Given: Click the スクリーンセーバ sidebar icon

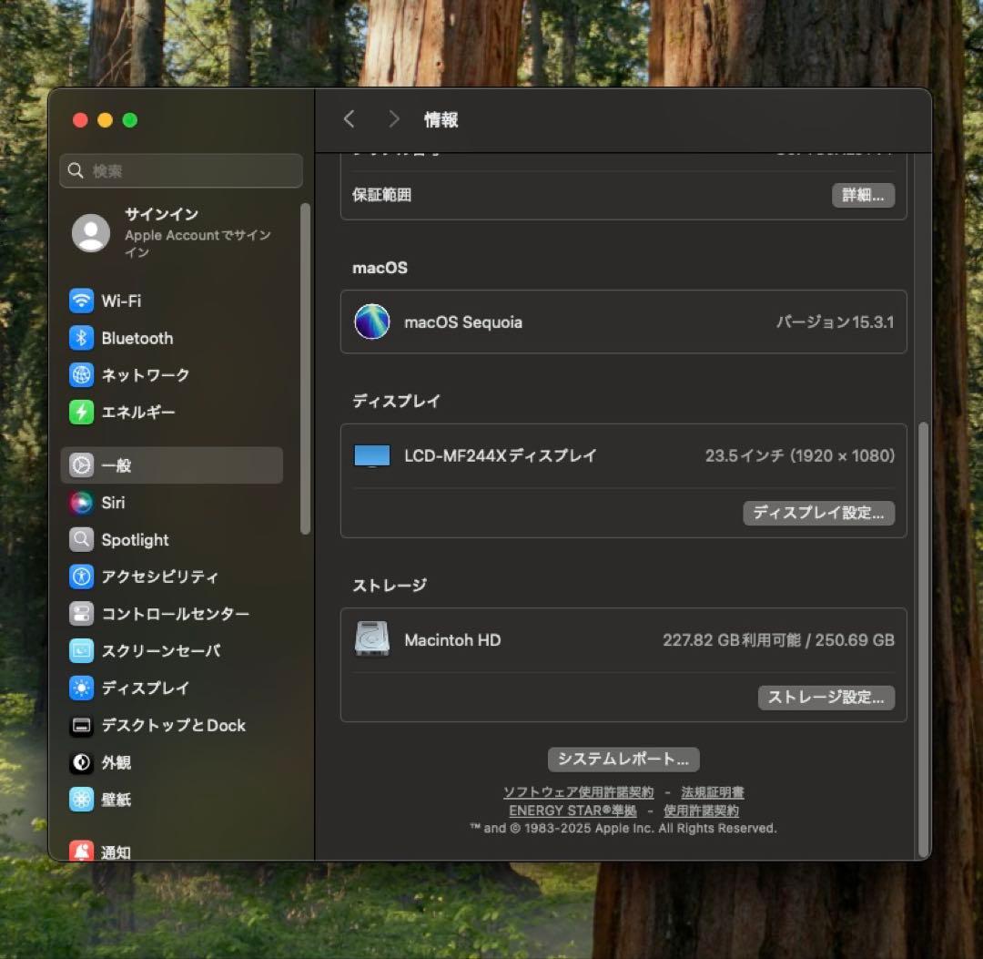Looking at the screenshot, I should point(82,651).
